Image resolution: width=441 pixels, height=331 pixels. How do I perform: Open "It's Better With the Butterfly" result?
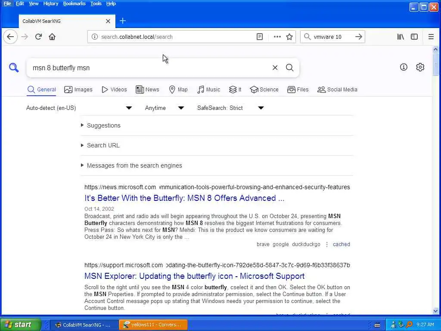(x=184, y=198)
